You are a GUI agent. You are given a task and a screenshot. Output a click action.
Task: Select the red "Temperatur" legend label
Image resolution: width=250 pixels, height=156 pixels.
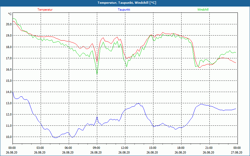coord(45,10)
